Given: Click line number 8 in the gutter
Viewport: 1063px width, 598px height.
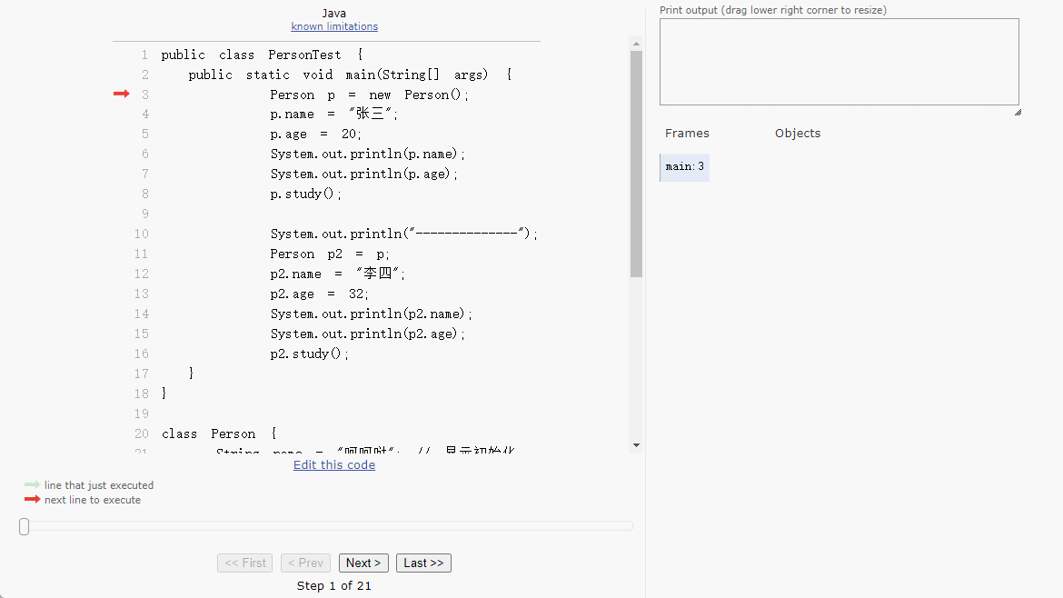Looking at the screenshot, I should coord(144,194).
